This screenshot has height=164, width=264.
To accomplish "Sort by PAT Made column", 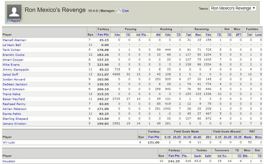I will click(x=248, y=137).
